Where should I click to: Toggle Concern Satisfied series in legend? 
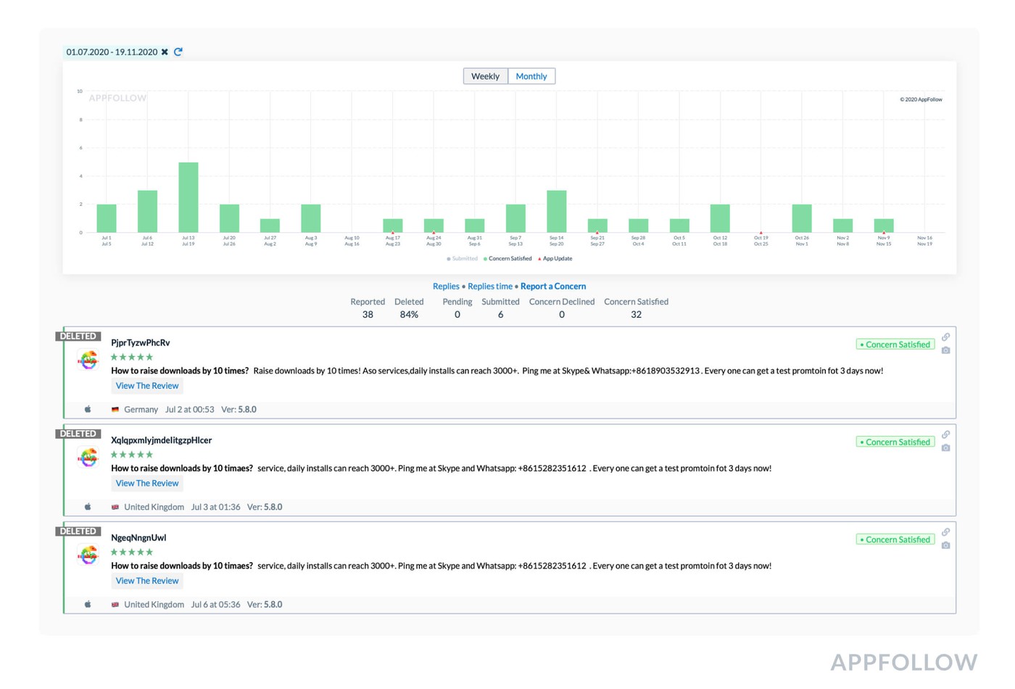tap(509, 259)
